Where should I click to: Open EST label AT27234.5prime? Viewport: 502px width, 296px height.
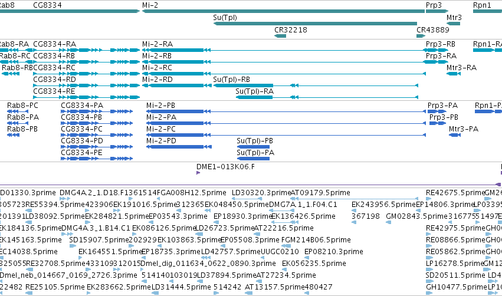click(286, 275)
